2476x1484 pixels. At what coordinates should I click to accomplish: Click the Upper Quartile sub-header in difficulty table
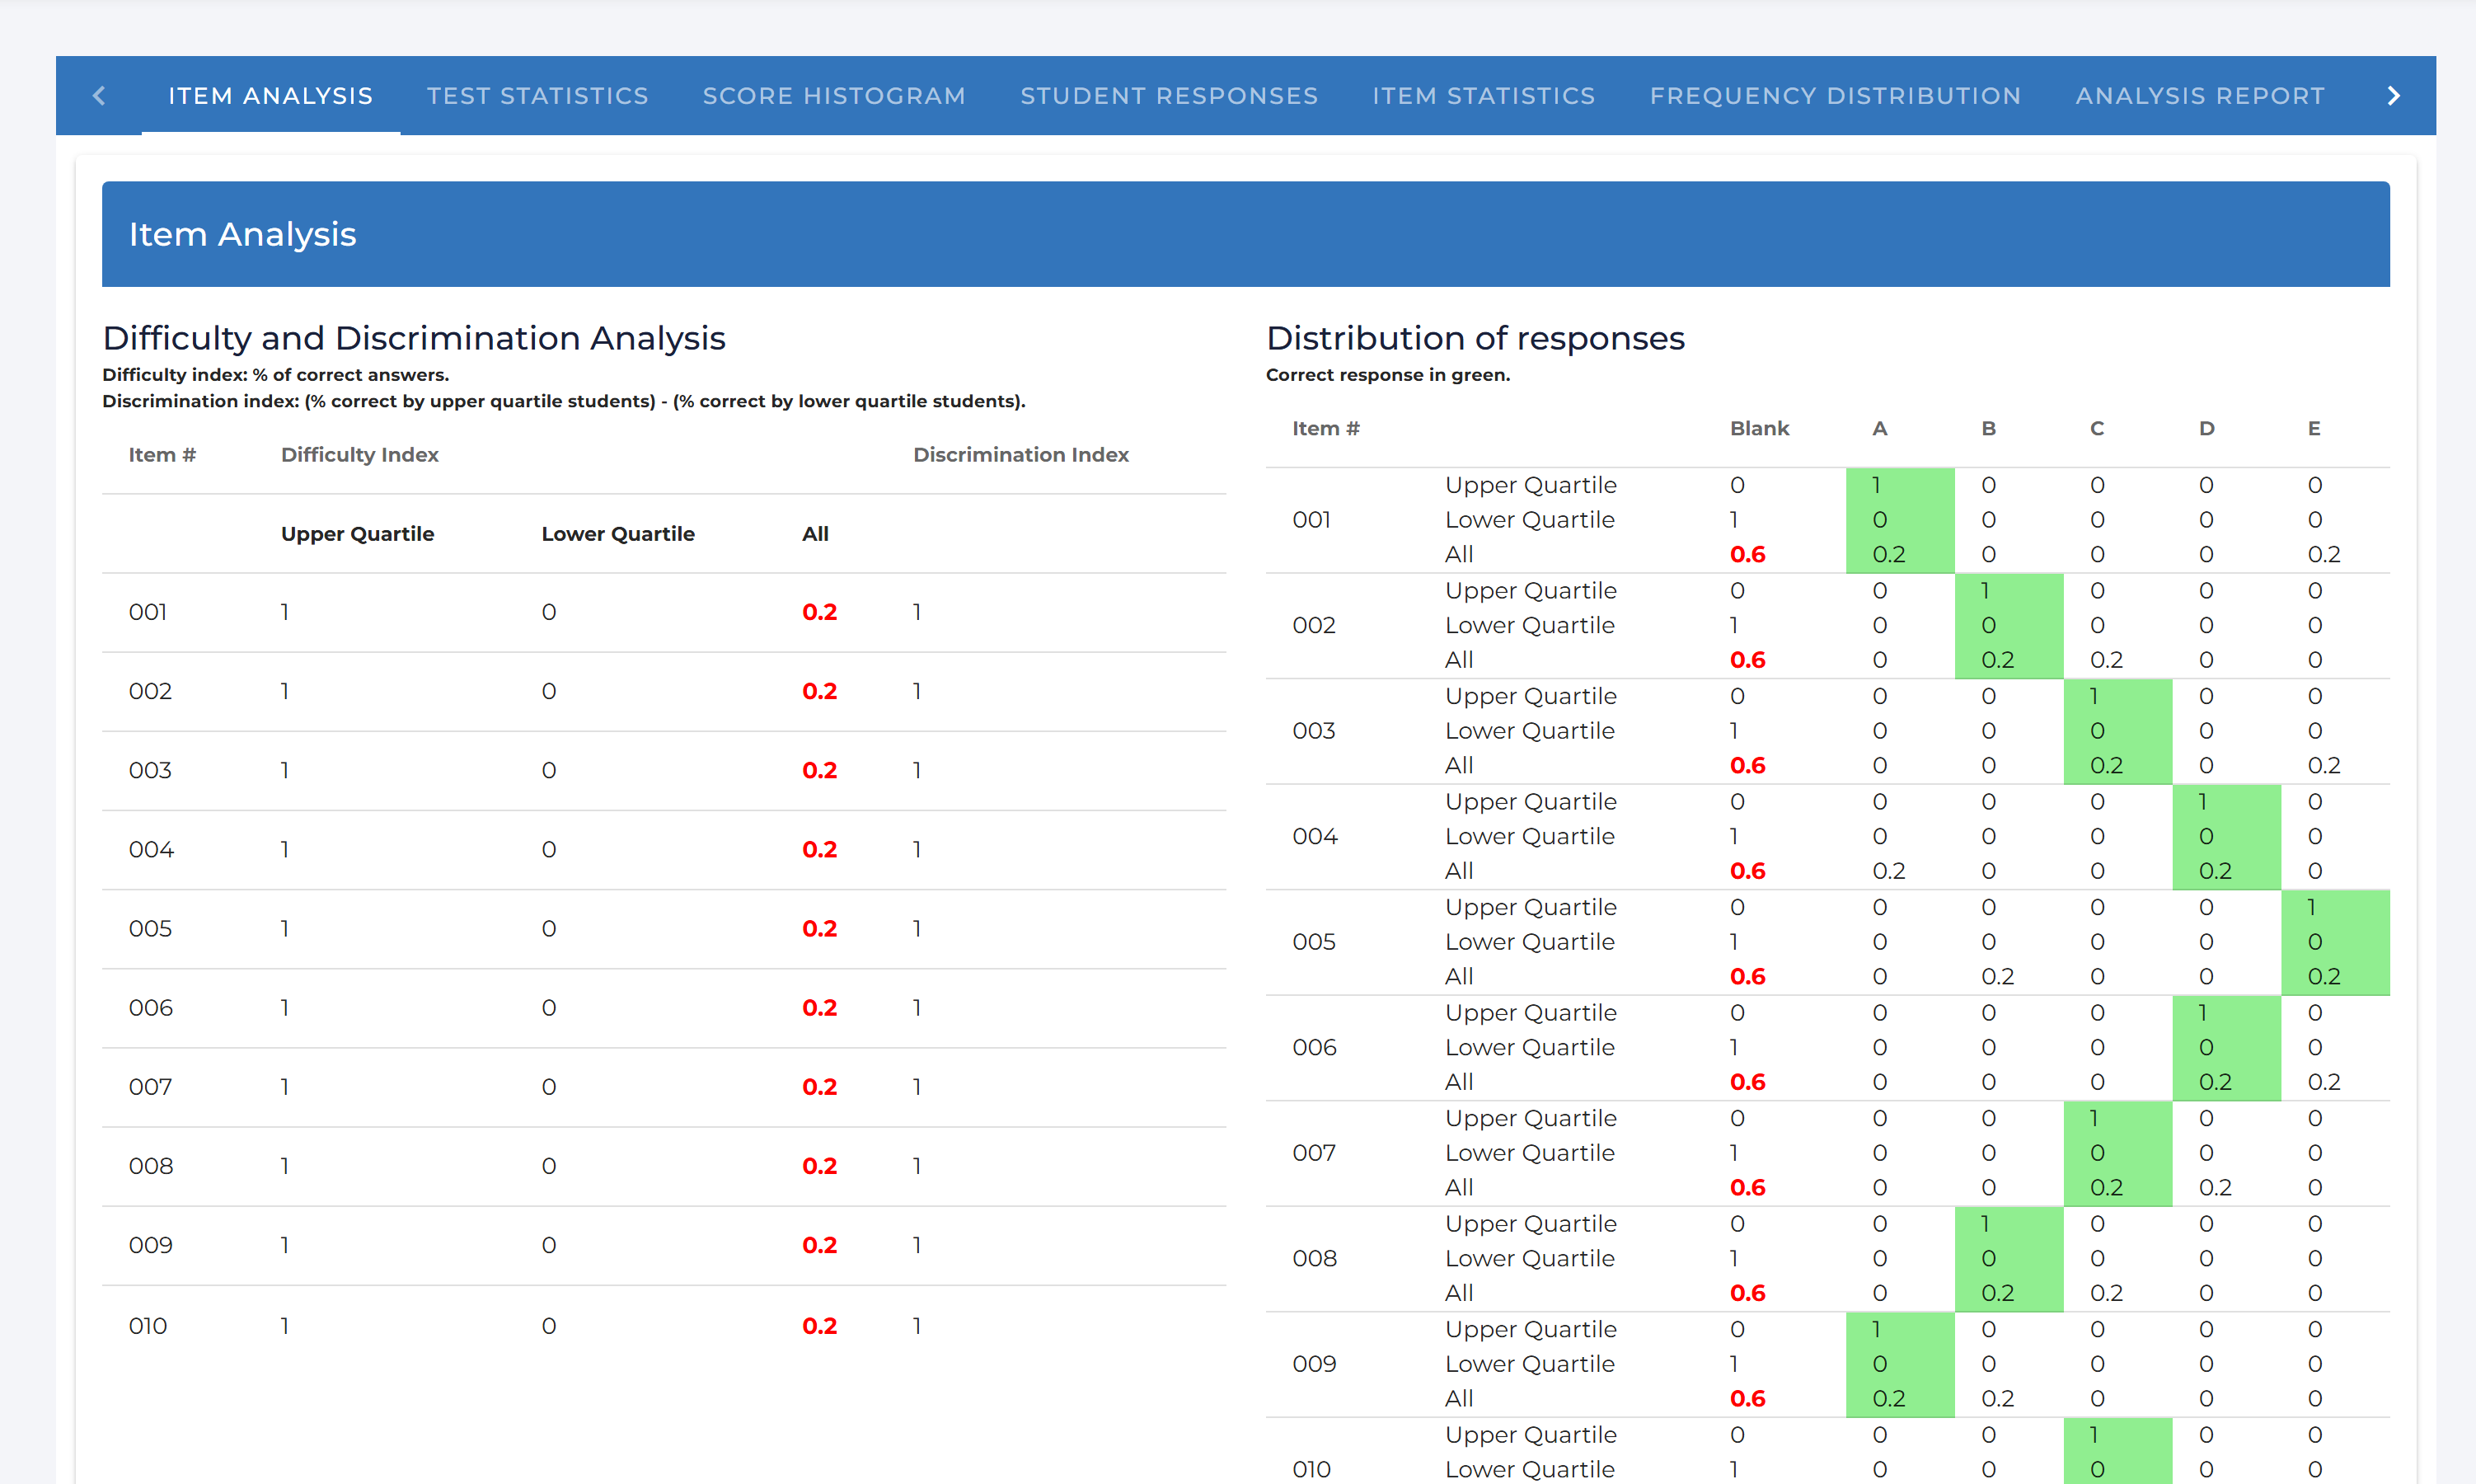pos(358,533)
